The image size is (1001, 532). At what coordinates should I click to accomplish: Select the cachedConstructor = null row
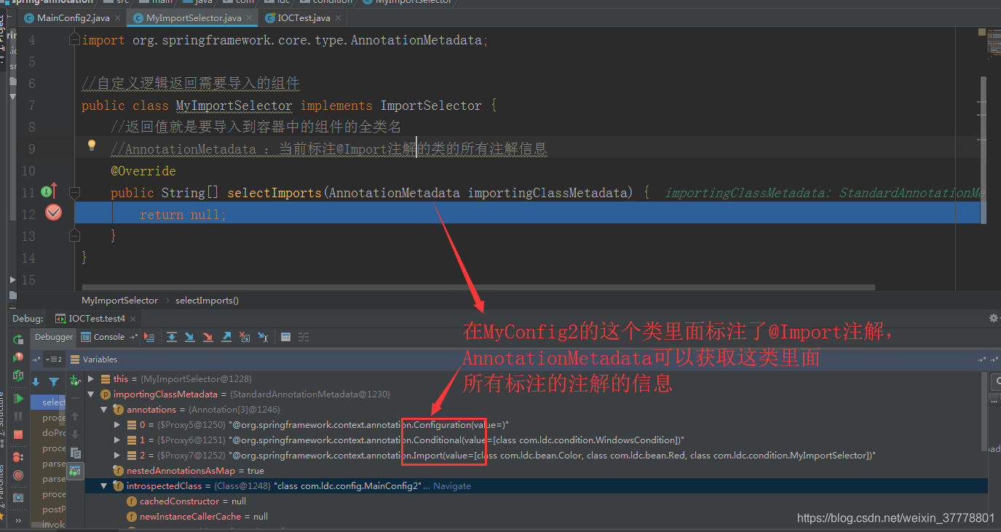point(537,501)
